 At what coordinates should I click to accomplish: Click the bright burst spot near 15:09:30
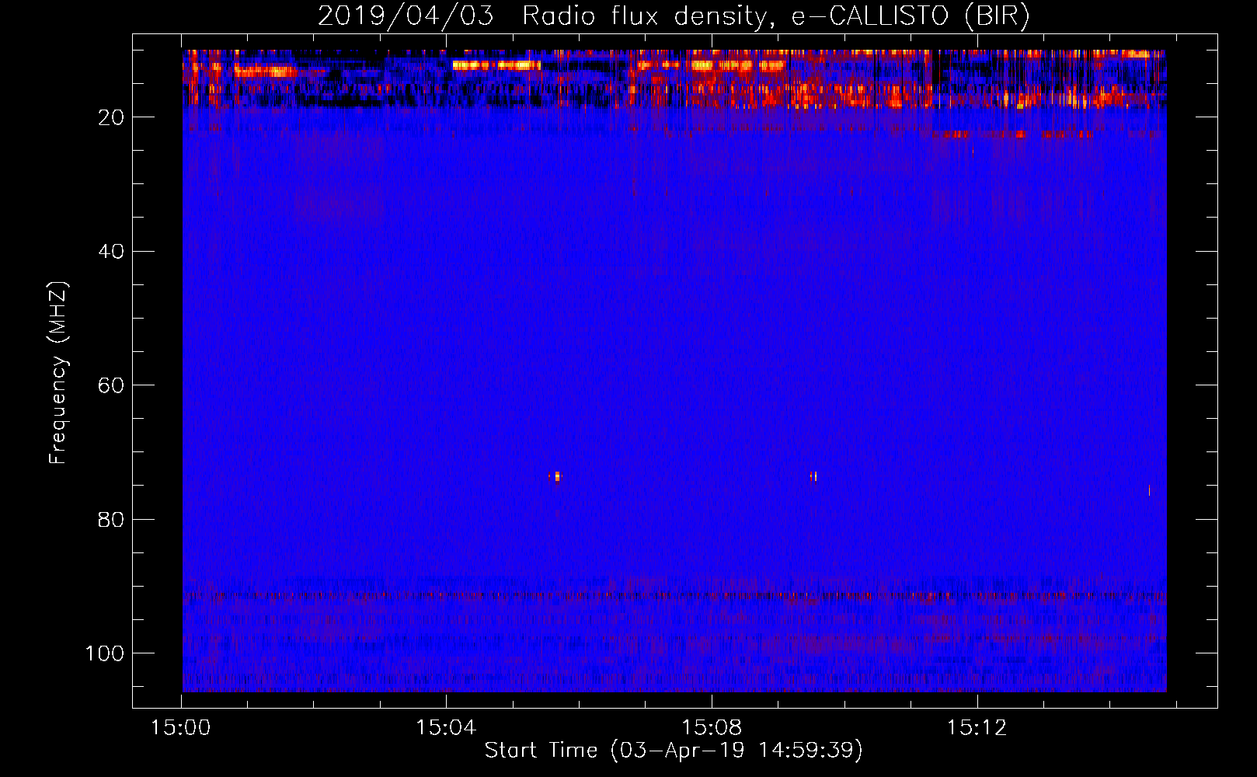pos(813,476)
